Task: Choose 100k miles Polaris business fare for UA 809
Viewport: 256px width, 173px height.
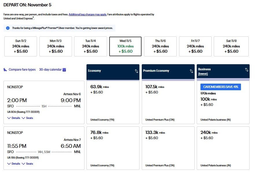Action: point(223,102)
